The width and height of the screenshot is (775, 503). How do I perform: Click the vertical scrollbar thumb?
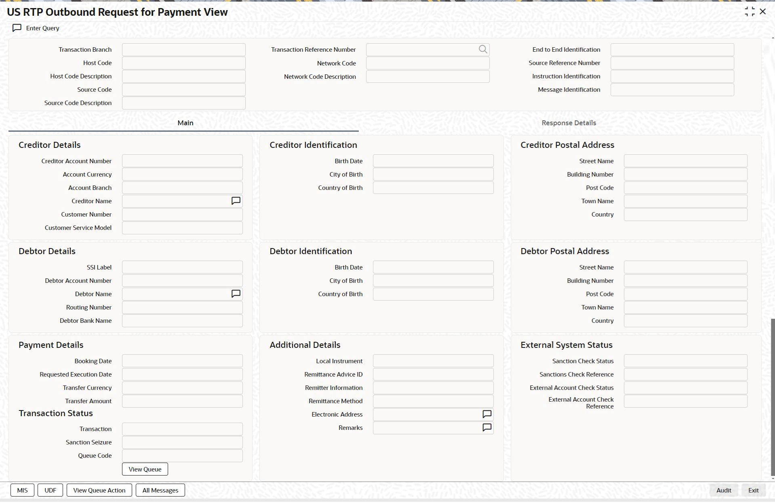click(773, 397)
